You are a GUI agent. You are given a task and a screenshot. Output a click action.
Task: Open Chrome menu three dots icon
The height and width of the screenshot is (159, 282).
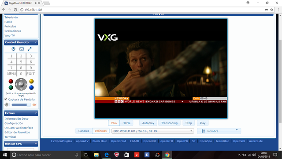tap(278, 10)
